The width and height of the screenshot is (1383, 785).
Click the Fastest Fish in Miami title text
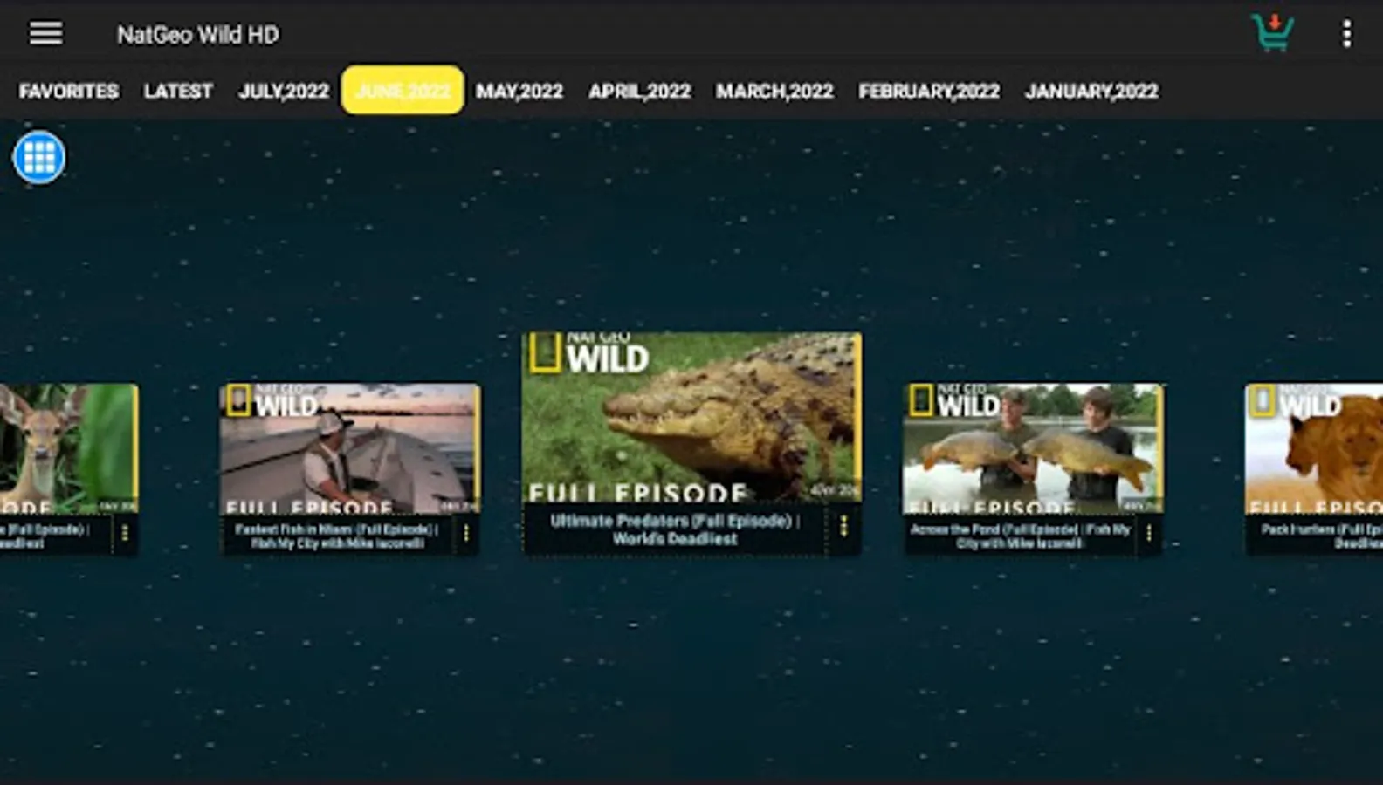[337, 536]
